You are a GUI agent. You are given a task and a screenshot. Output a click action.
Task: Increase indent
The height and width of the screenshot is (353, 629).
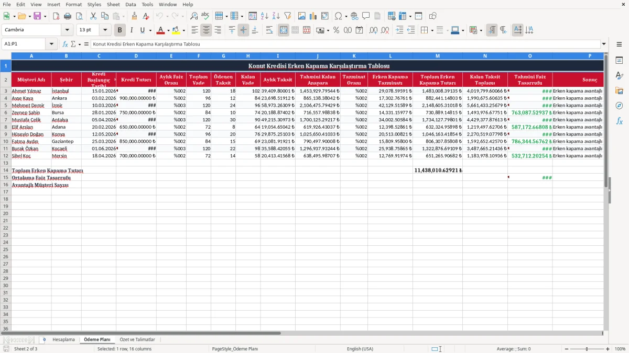point(399,30)
